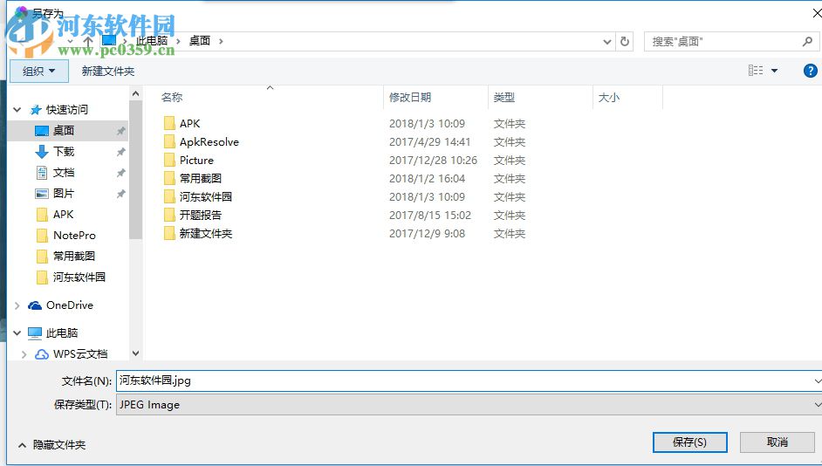Expand the OneDrive tree node
Image resolution: width=822 pixels, height=466 pixels.
[x=17, y=305]
